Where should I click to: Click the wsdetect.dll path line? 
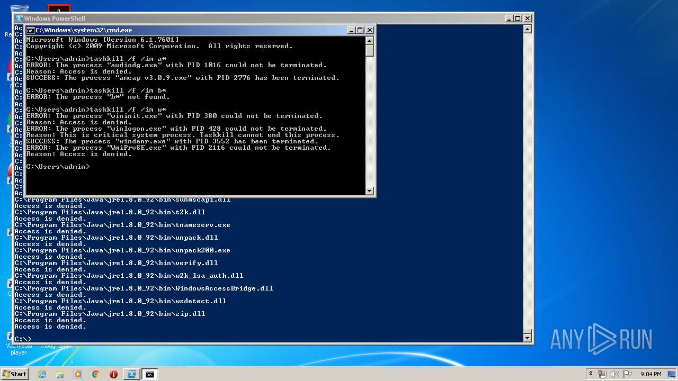coord(120,301)
